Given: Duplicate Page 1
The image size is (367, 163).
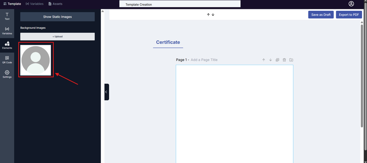Looking at the screenshot, I should 277,60.
